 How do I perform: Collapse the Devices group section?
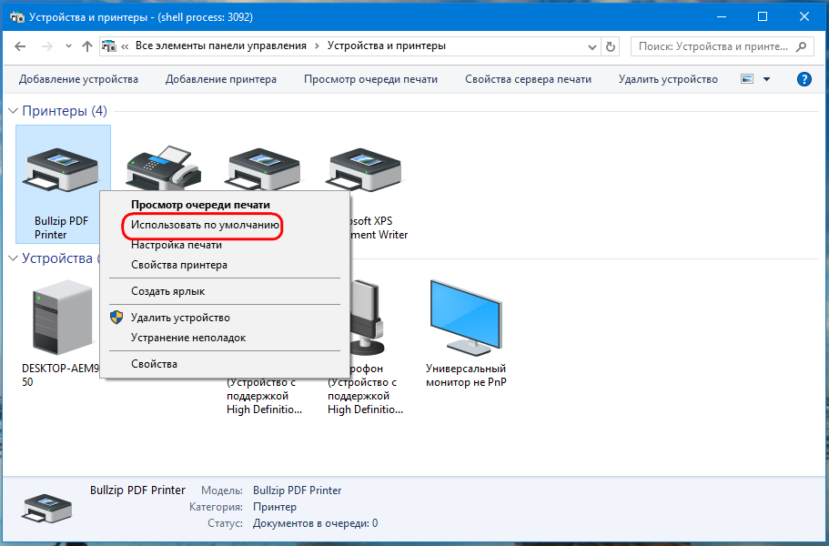click(x=14, y=258)
